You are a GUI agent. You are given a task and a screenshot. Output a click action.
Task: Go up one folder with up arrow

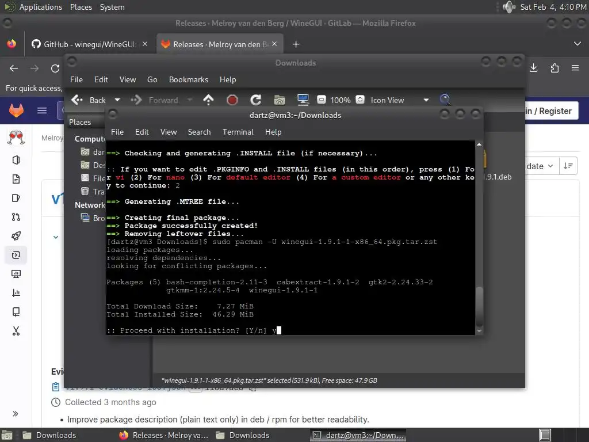click(x=208, y=100)
